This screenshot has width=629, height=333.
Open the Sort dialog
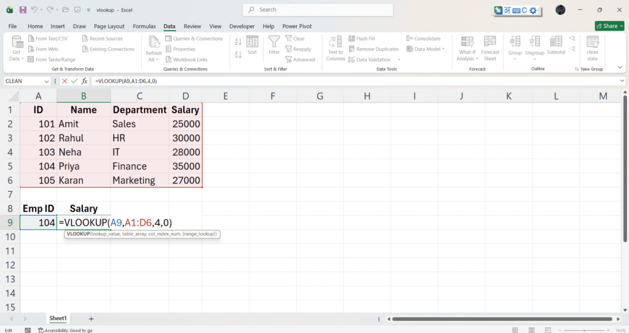252,45
